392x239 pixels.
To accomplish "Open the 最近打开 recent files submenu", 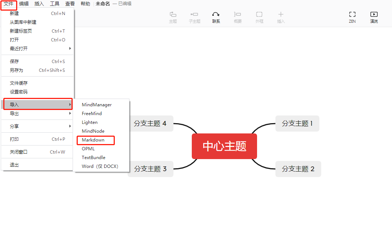I will (x=19, y=48).
